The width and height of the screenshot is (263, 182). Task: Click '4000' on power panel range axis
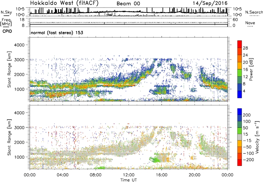(x=19, y=45)
